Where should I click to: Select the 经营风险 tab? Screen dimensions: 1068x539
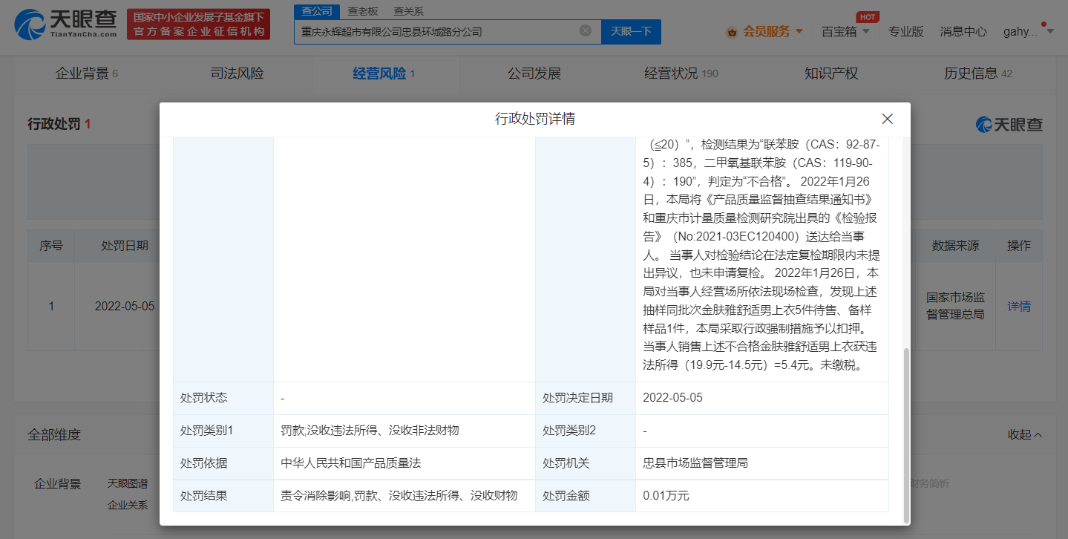pyautogui.click(x=384, y=73)
